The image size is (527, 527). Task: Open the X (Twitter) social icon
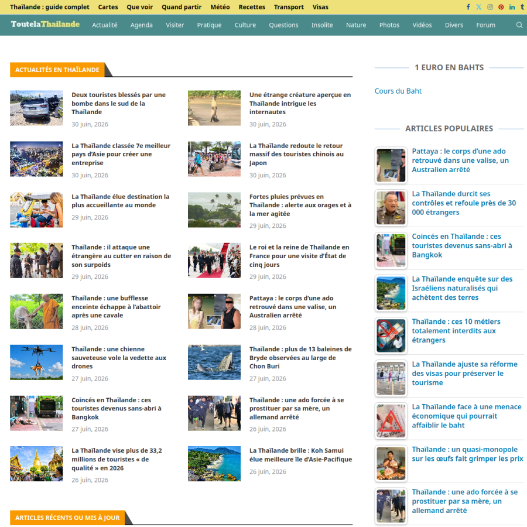tap(478, 7)
